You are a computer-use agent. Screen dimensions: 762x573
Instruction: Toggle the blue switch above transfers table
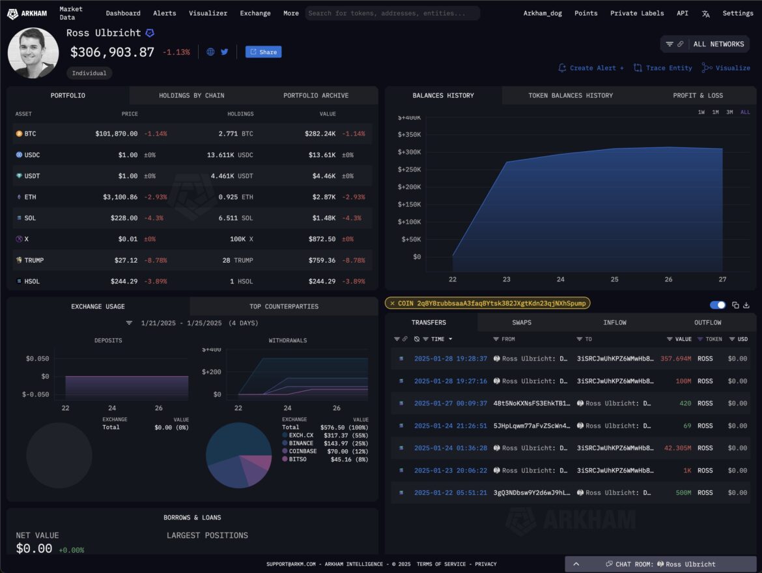[718, 305]
